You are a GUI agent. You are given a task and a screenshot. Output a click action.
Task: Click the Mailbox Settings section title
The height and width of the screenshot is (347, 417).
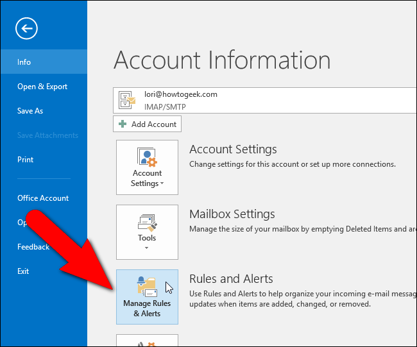click(232, 214)
